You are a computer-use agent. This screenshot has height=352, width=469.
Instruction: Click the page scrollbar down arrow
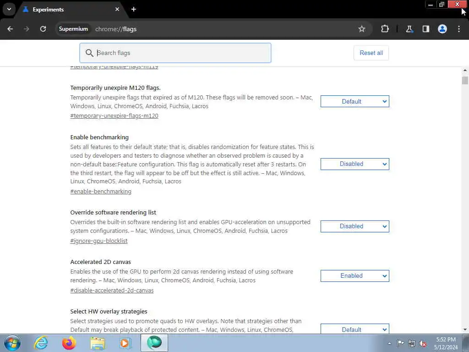point(465,330)
